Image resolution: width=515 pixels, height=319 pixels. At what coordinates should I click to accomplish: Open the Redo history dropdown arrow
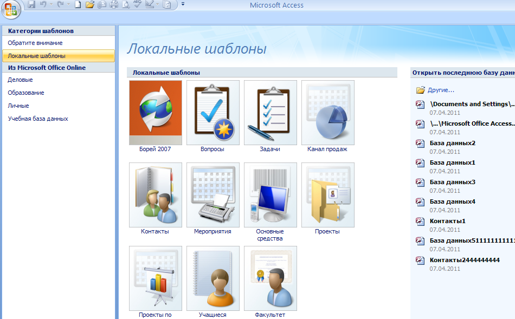pos(68,4)
